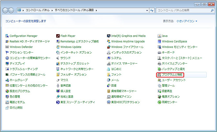
Task: Click the Windows Update icon
Action: pos(58,47)
